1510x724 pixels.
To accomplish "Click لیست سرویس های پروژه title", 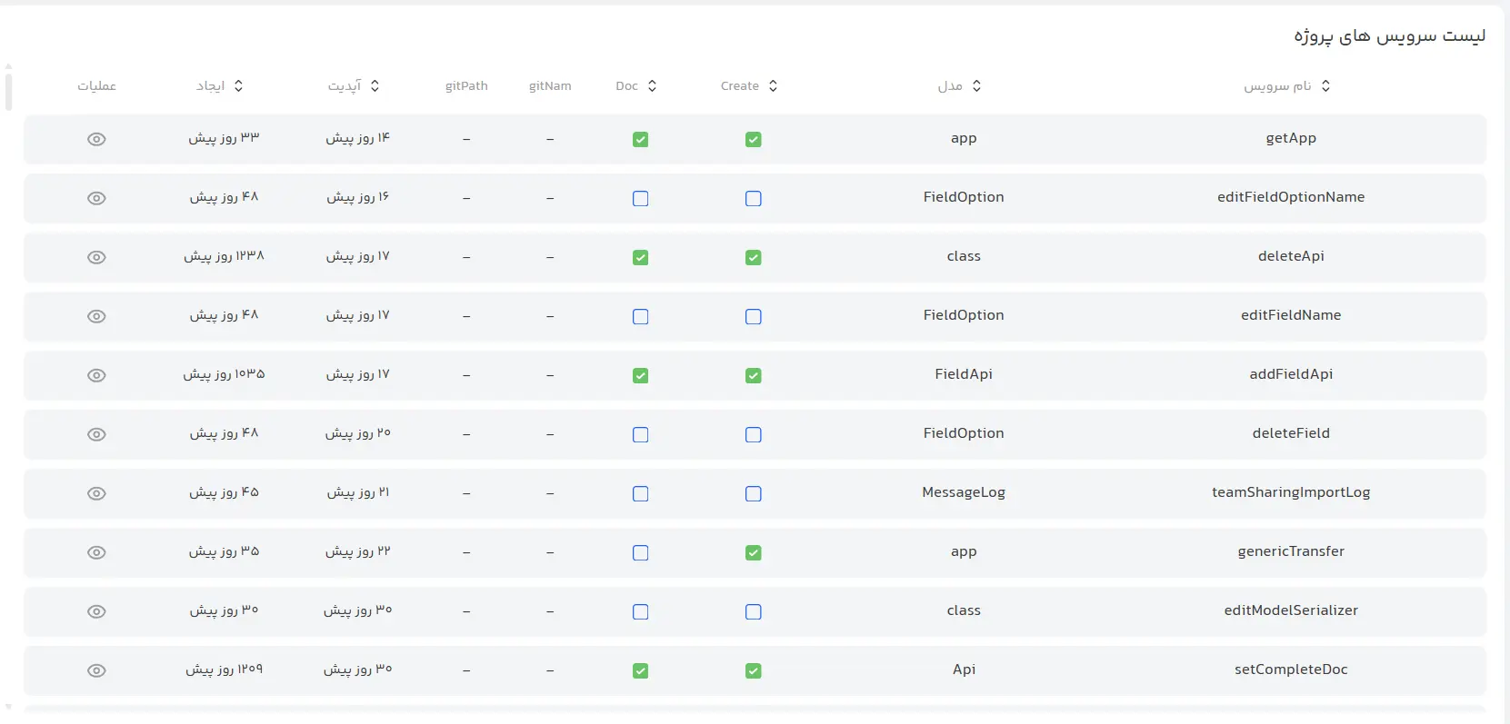I will tap(1389, 36).
